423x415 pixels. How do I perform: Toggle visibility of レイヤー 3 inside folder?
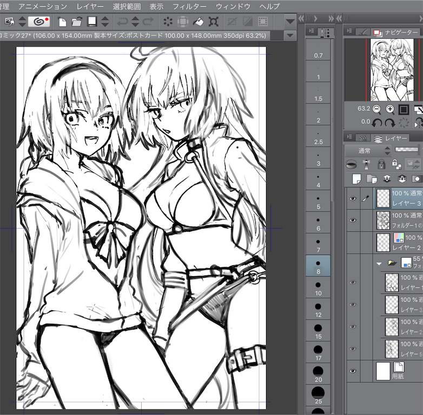(353, 305)
